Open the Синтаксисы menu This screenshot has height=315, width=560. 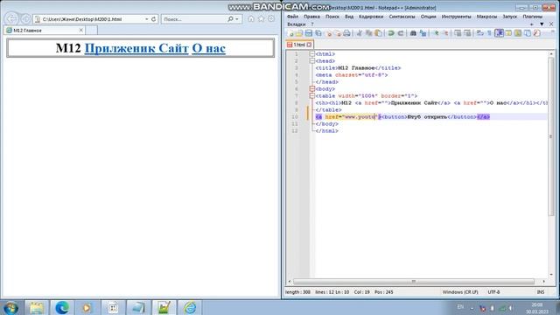402,17
